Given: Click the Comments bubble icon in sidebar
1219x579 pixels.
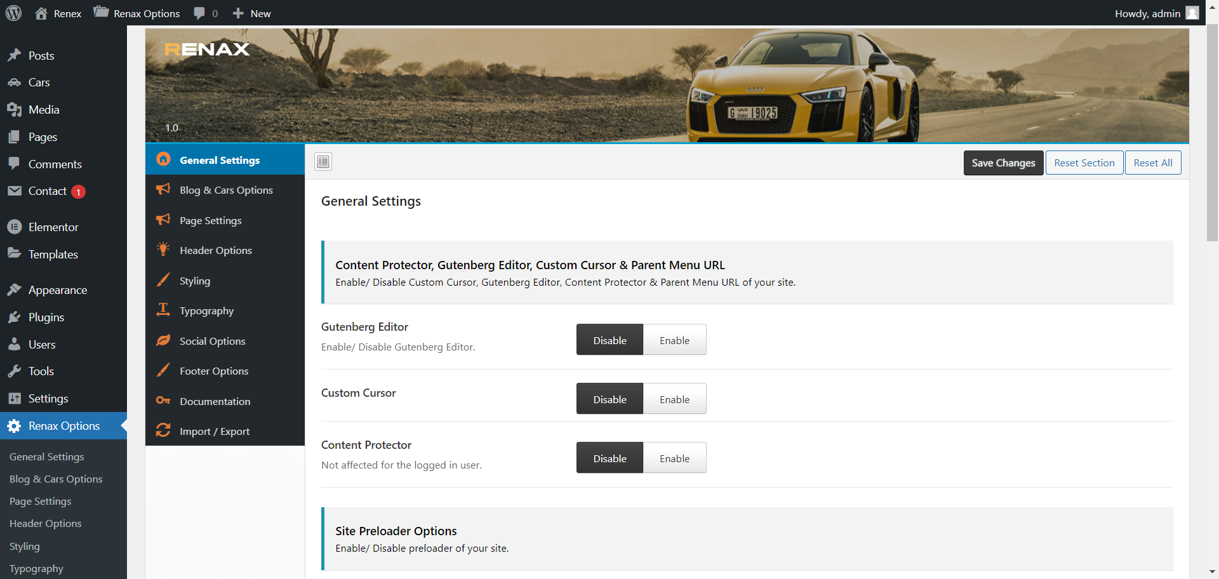Looking at the screenshot, I should [15, 164].
